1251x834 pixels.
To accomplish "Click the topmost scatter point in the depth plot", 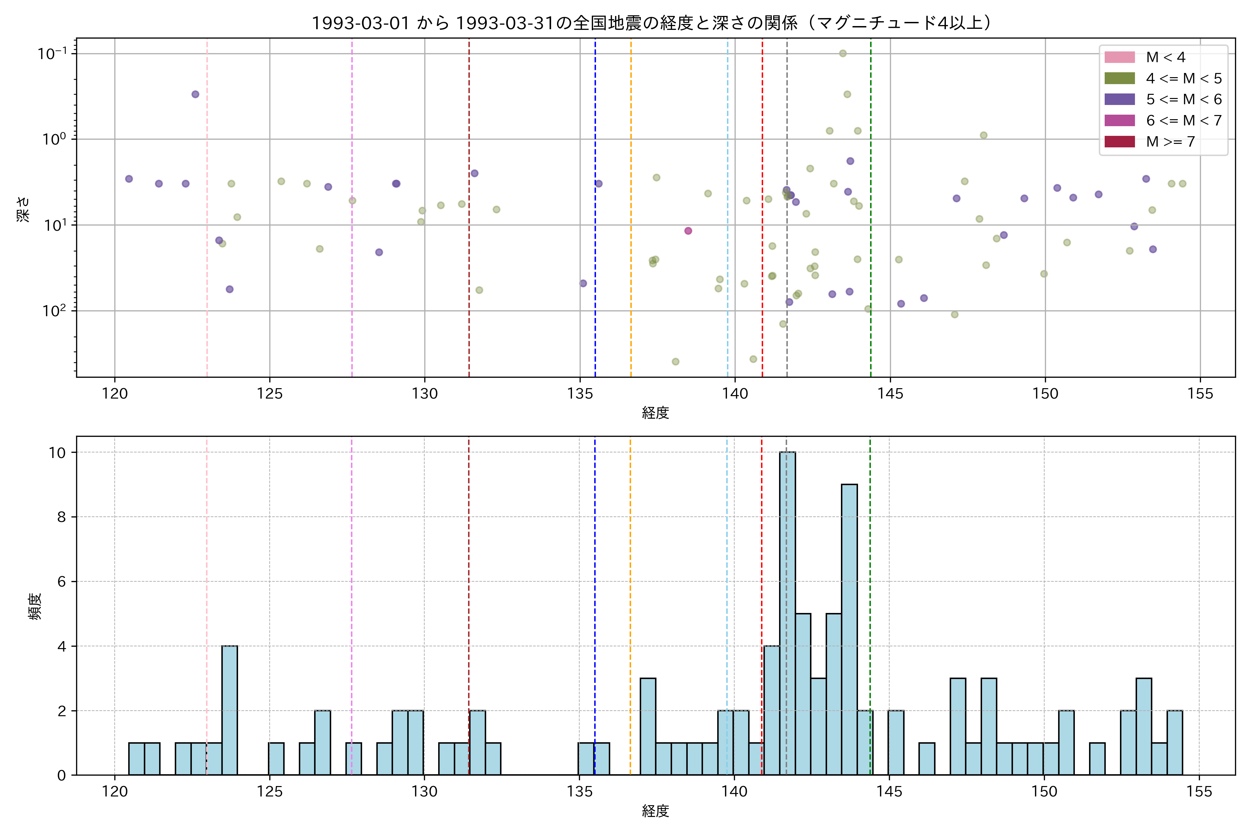I will point(842,53).
